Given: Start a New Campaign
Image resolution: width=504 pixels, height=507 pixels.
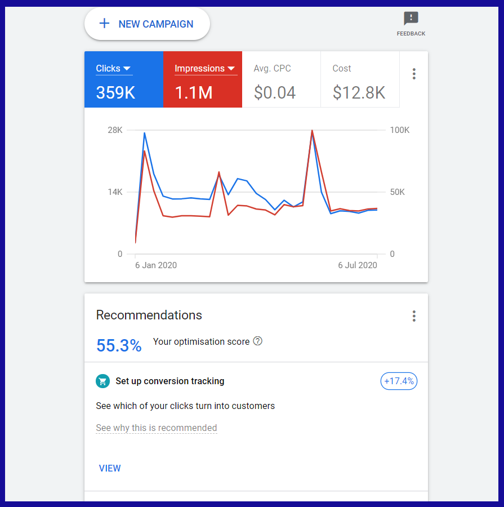Looking at the screenshot, I should coord(147,24).
